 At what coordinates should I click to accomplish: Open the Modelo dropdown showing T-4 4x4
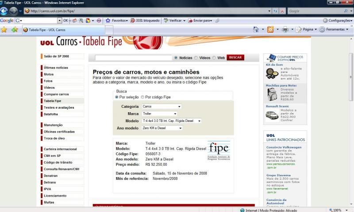coord(172,121)
